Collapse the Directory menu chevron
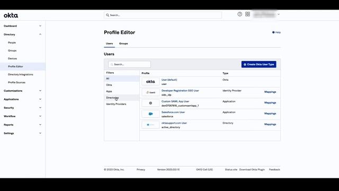The height and width of the screenshot is (191, 339). pos(40,34)
